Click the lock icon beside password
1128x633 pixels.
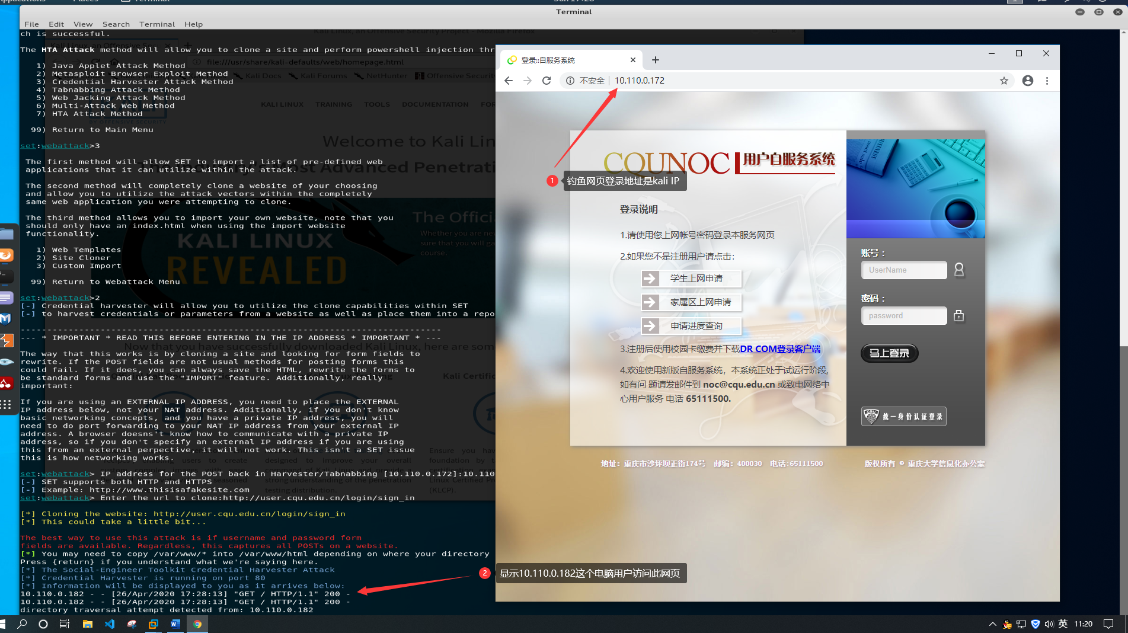pos(959,316)
